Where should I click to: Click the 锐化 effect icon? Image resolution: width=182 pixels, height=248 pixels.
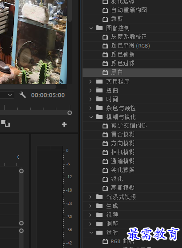tap(105, 180)
